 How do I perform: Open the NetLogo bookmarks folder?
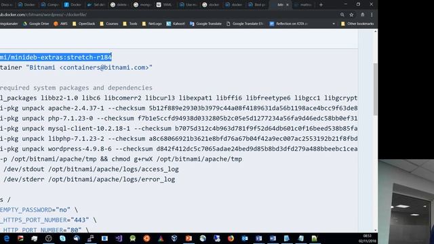pos(152,24)
